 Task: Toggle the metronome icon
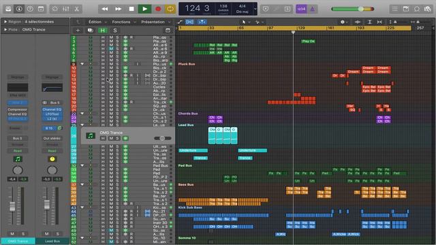click(313, 9)
